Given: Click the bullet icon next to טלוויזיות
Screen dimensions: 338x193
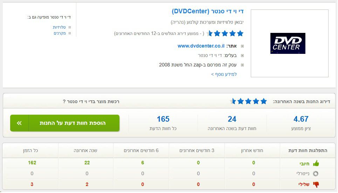Looking at the screenshot, I should [x=70, y=27].
